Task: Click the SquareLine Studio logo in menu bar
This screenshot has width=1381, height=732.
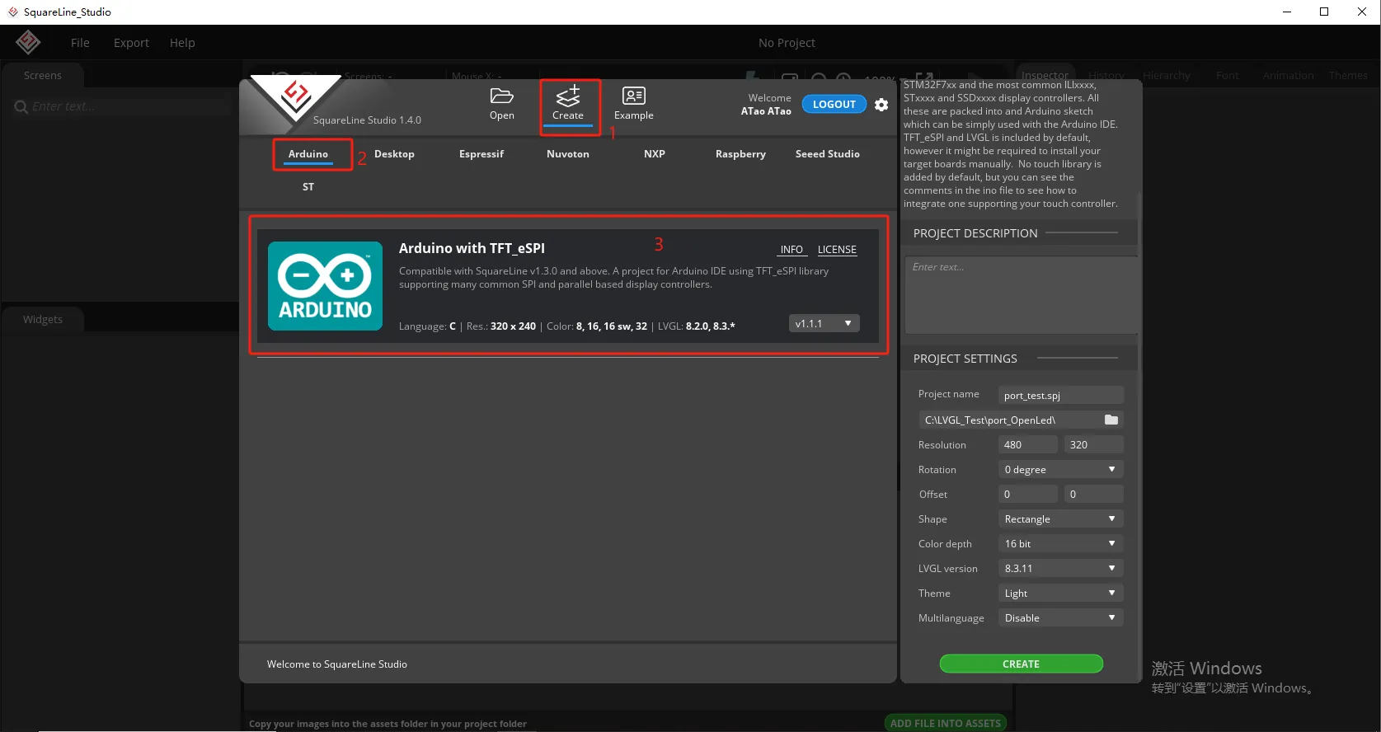Action: tap(28, 42)
